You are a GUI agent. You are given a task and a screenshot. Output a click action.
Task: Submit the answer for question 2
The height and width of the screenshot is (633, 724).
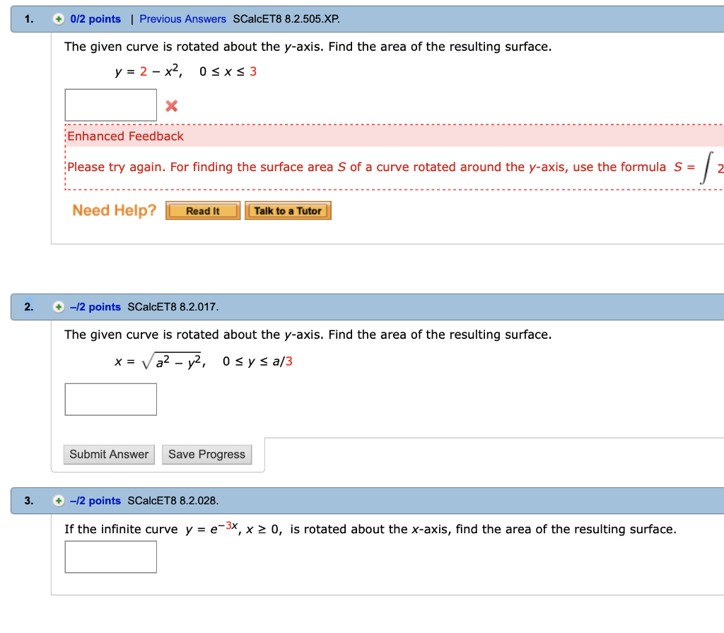108,454
